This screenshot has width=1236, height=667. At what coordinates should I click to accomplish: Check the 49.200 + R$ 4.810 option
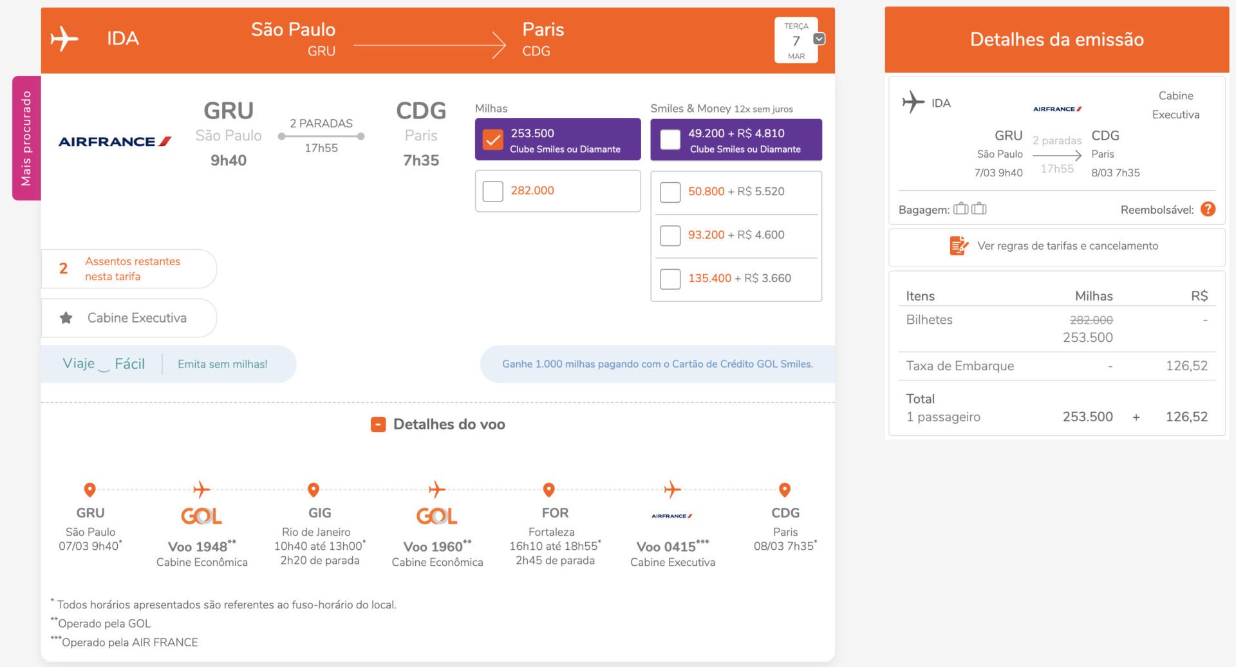tap(670, 140)
